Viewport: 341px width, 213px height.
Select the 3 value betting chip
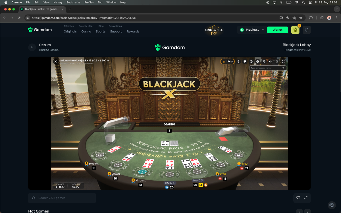click(142, 172)
